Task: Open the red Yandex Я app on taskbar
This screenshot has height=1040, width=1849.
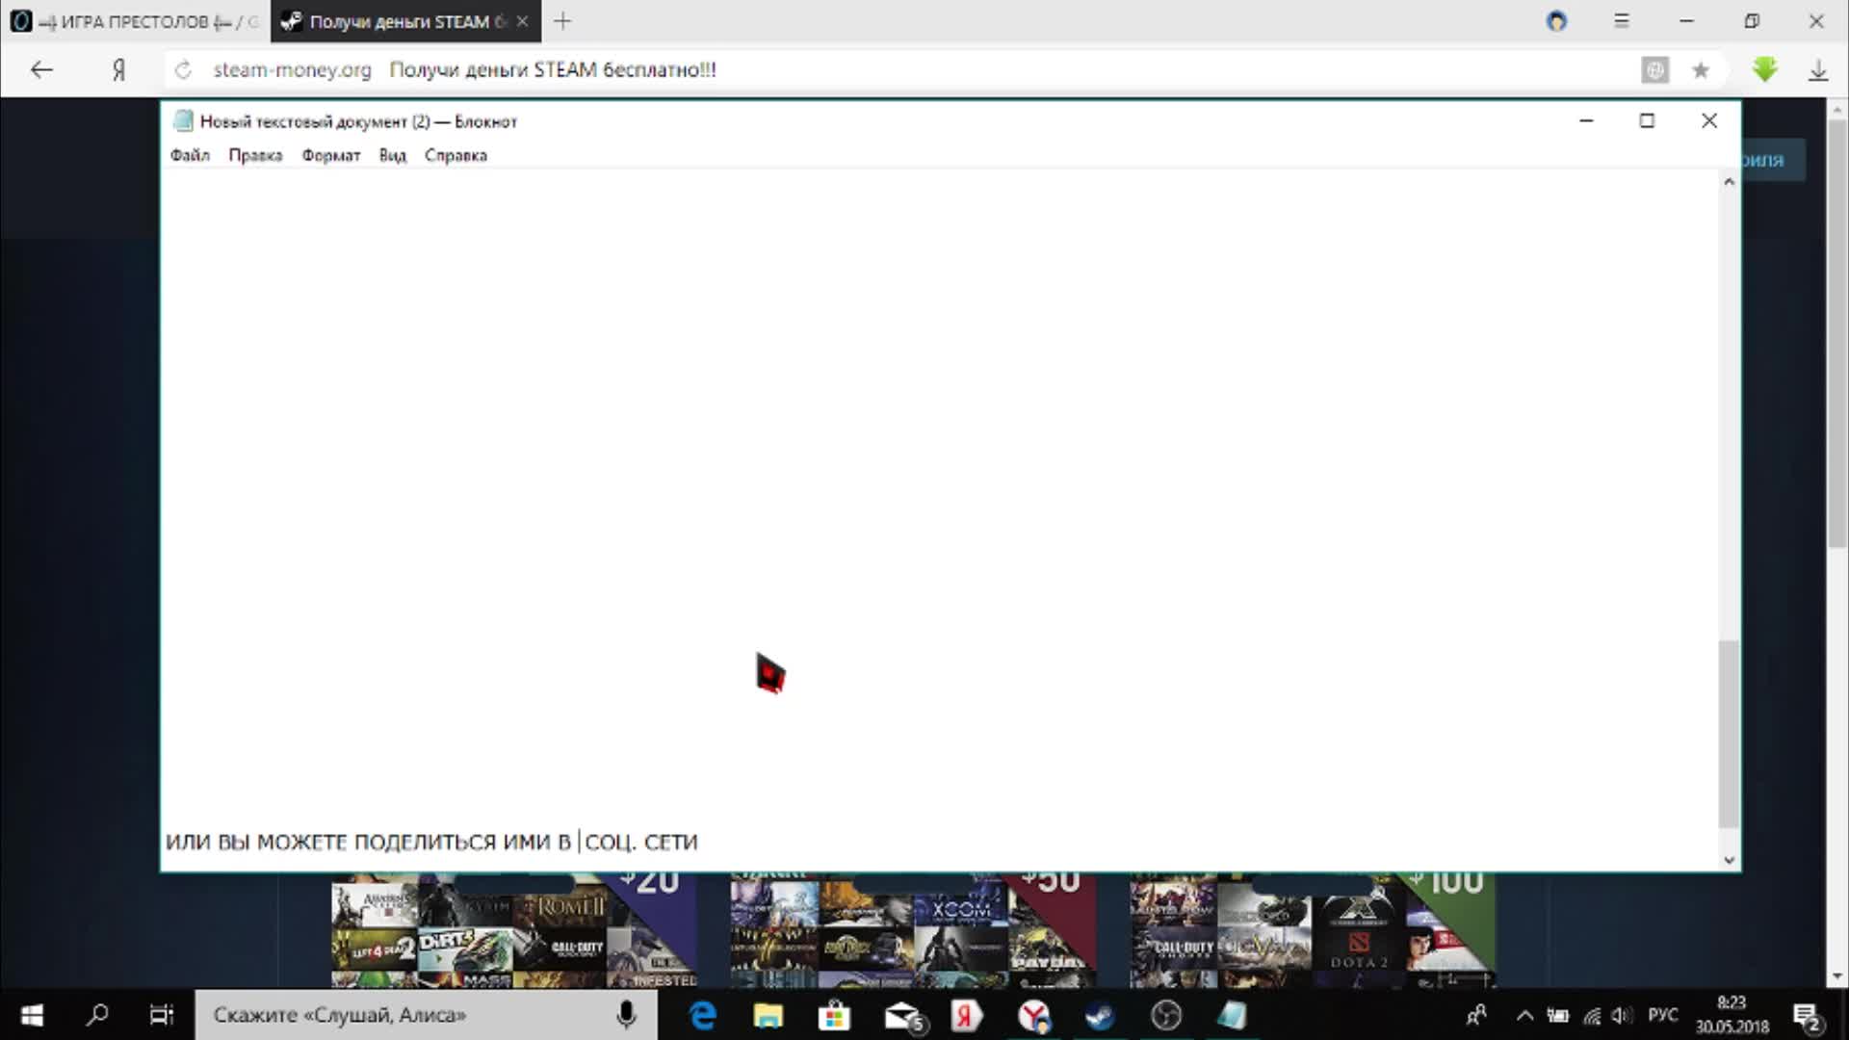Action: (x=966, y=1015)
